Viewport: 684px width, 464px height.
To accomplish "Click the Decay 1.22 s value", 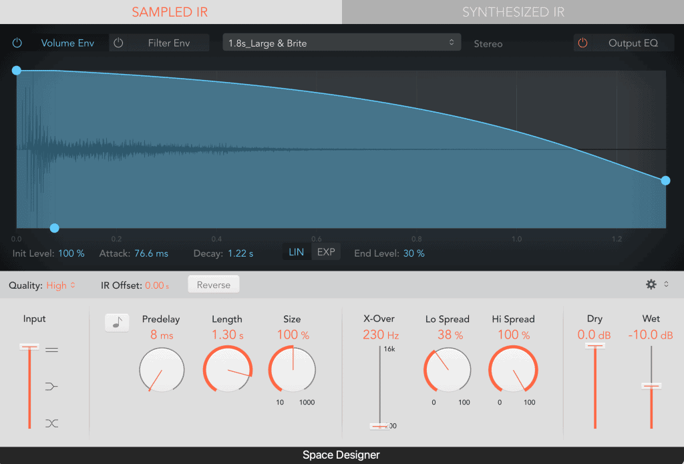I will click(x=240, y=253).
